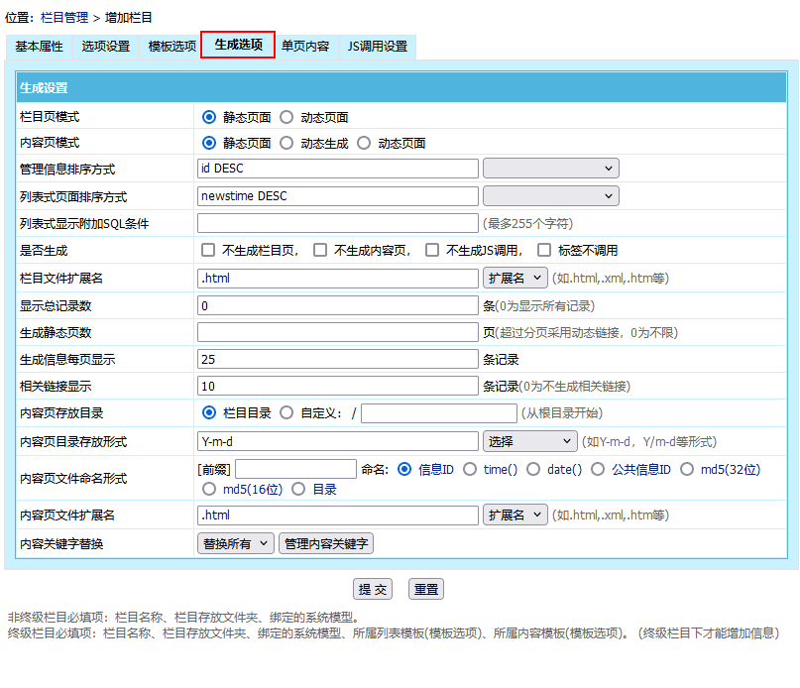Screen dimensions: 800x688
Task: Select the md5(32位) naming option
Action: coord(687,469)
